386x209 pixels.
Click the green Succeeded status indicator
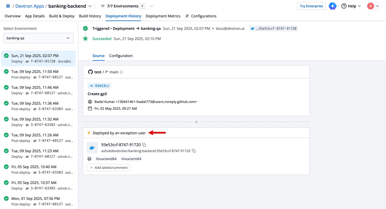(x=85, y=39)
